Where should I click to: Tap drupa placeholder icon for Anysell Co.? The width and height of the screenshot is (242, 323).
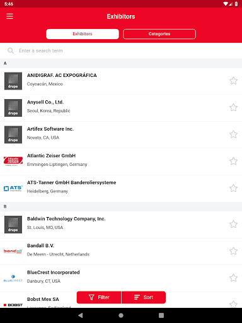(13, 108)
